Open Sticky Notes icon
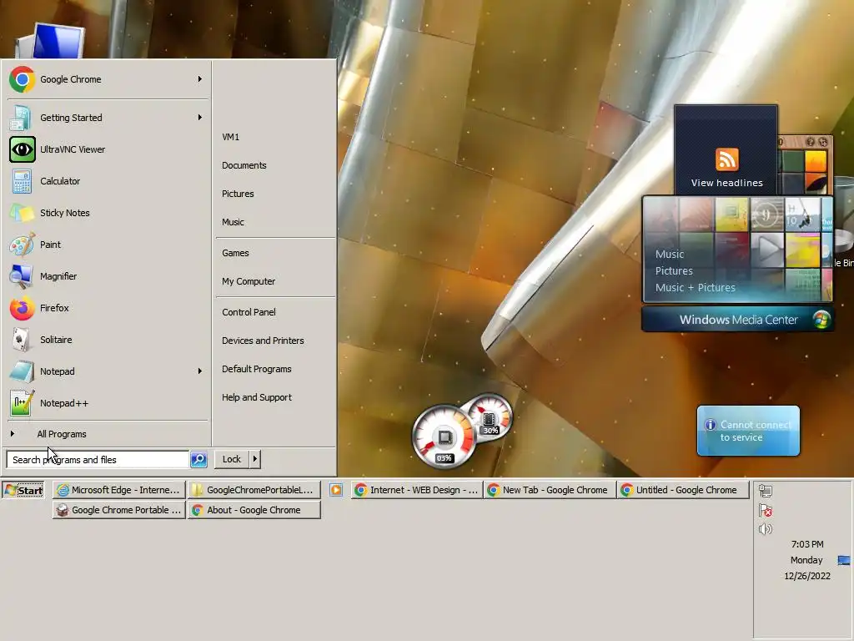Screen dimensions: 854x641 (22, 213)
